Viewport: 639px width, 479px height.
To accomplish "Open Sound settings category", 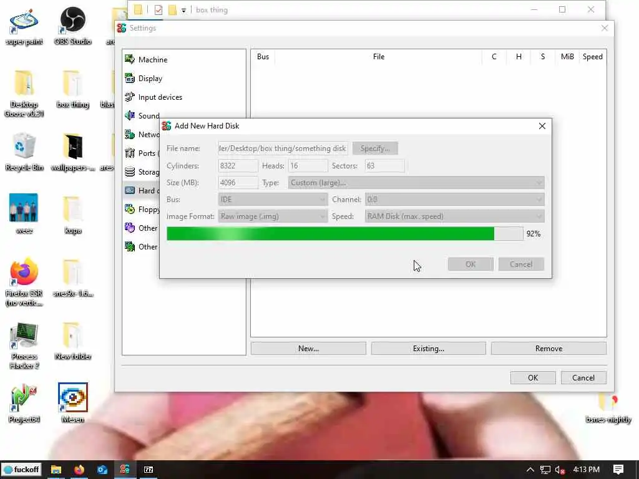I will (142, 115).
